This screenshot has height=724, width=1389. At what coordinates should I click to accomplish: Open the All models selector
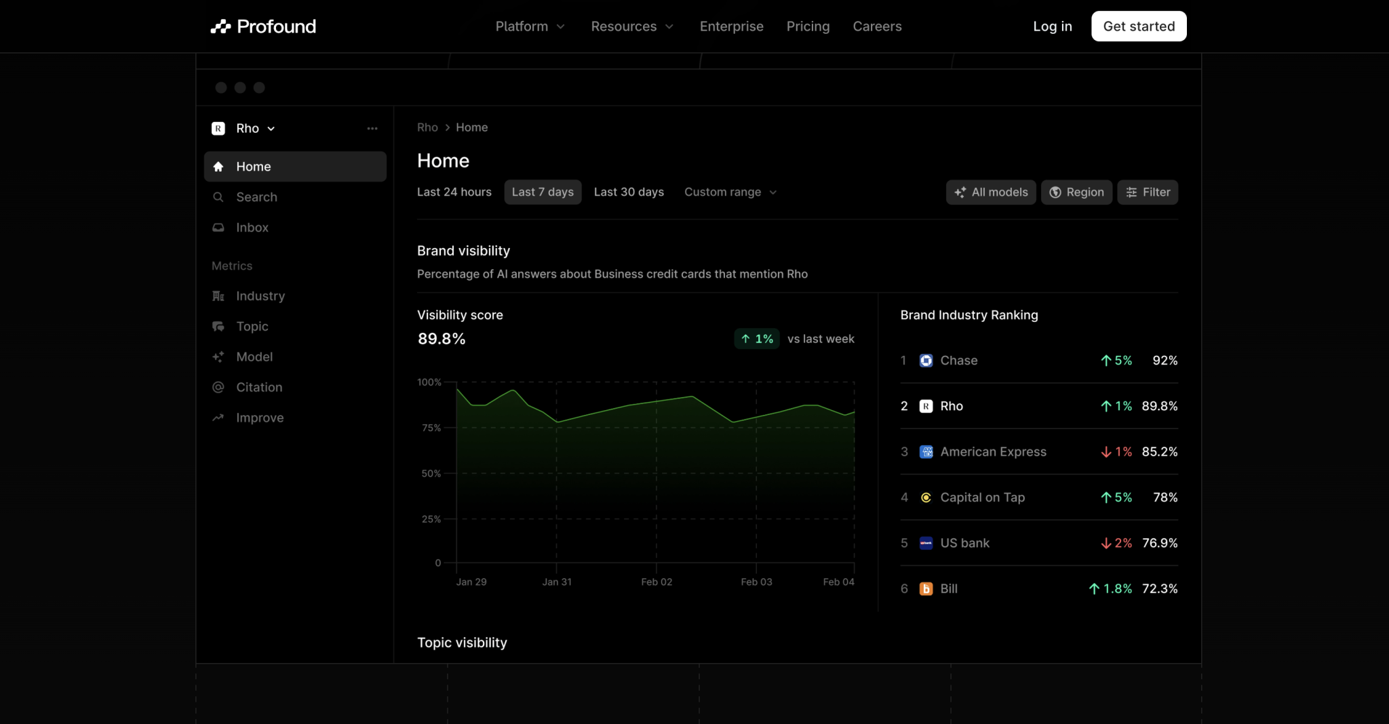[991, 193]
